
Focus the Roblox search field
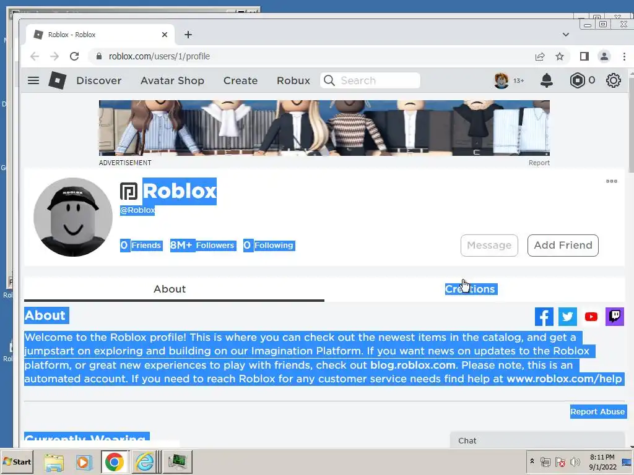click(370, 80)
